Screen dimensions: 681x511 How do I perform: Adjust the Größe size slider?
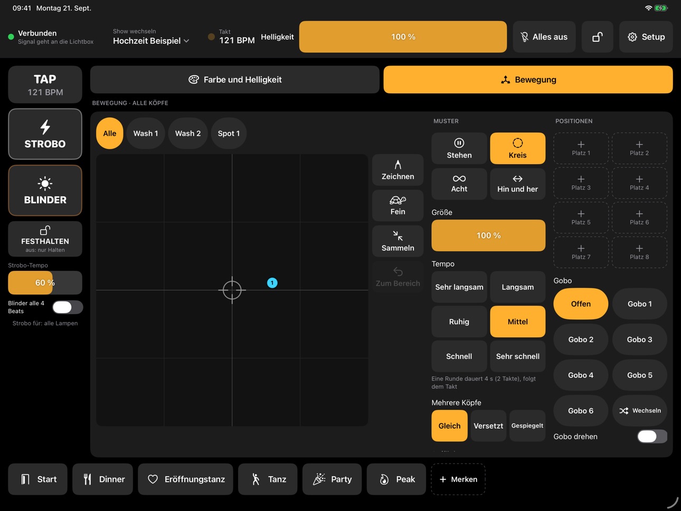(x=488, y=235)
